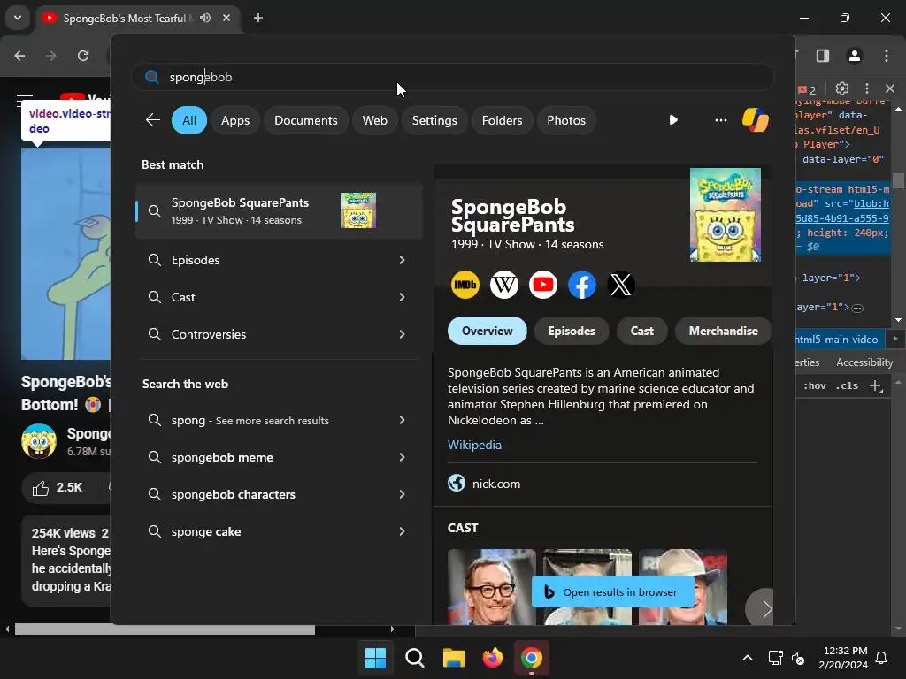
Task: Expand 'spong - See more search results' arrow
Action: click(x=403, y=420)
